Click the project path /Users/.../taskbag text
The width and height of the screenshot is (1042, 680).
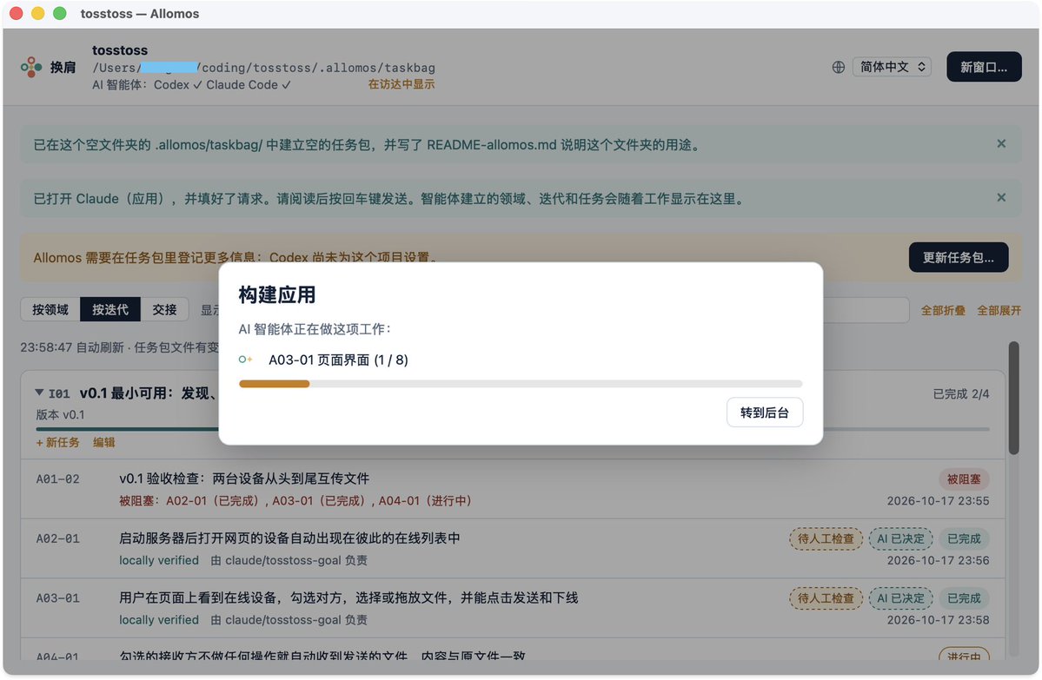[x=264, y=68]
